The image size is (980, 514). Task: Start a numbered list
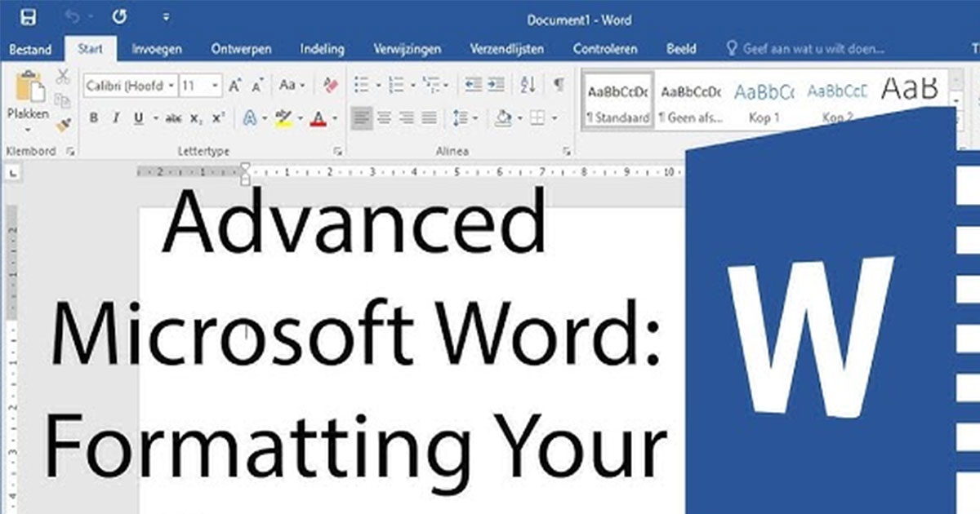397,85
